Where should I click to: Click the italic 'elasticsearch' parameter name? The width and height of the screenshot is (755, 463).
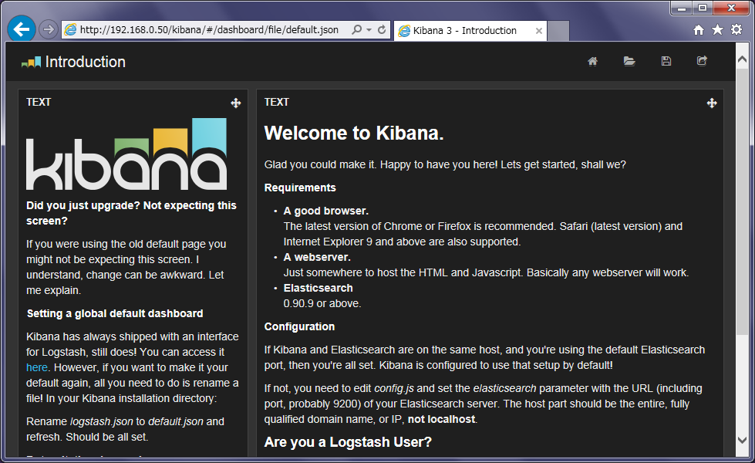pyautogui.click(x=504, y=388)
